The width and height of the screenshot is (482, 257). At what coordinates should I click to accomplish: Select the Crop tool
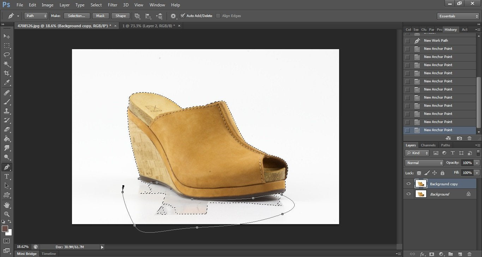coord(7,73)
